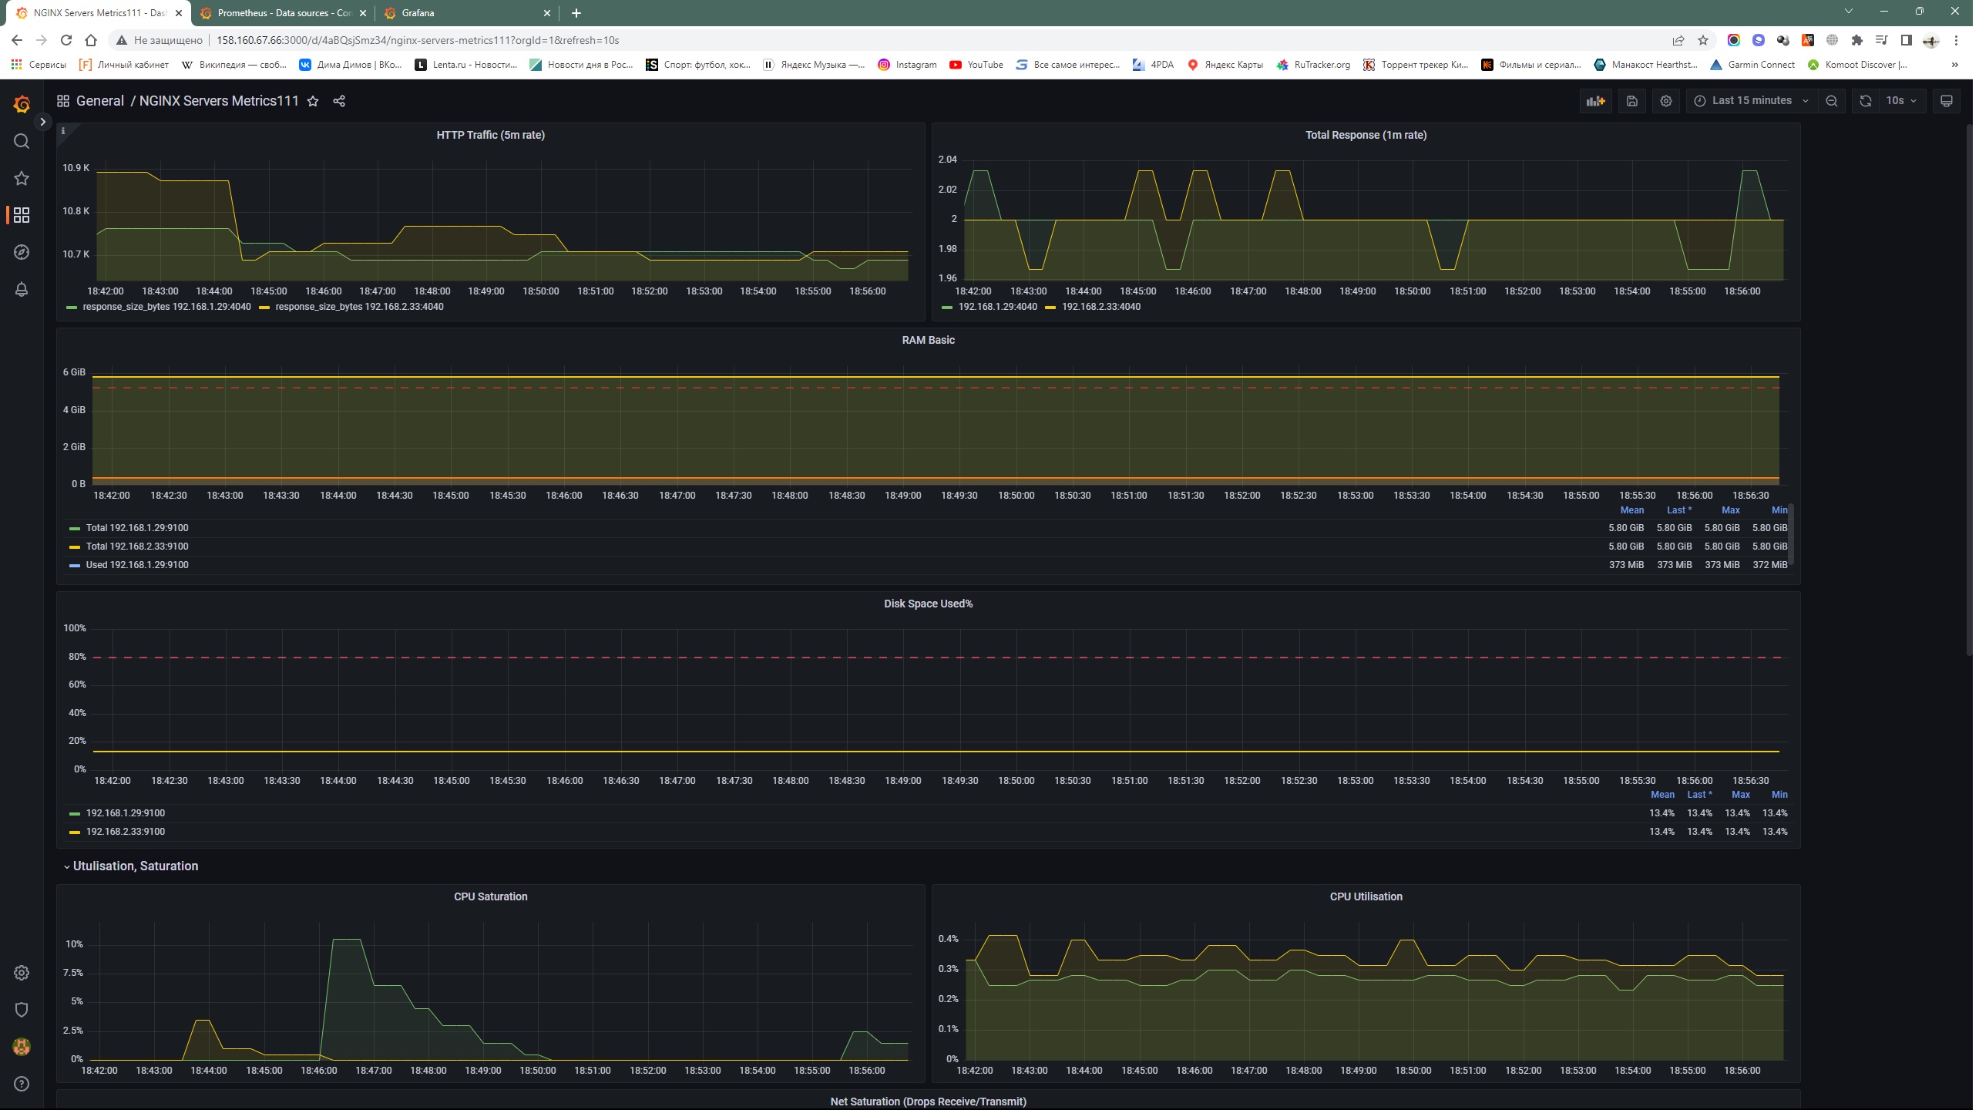Image resolution: width=1979 pixels, height=1110 pixels.
Task: Click the General folder breadcrumb link
Action: [100, 101]
